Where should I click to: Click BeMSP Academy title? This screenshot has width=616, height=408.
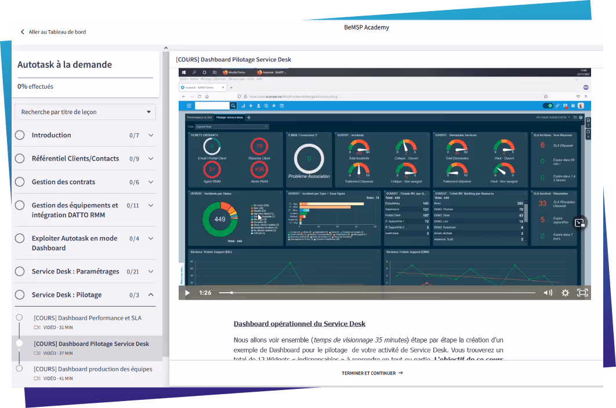[x=367, y=27]
